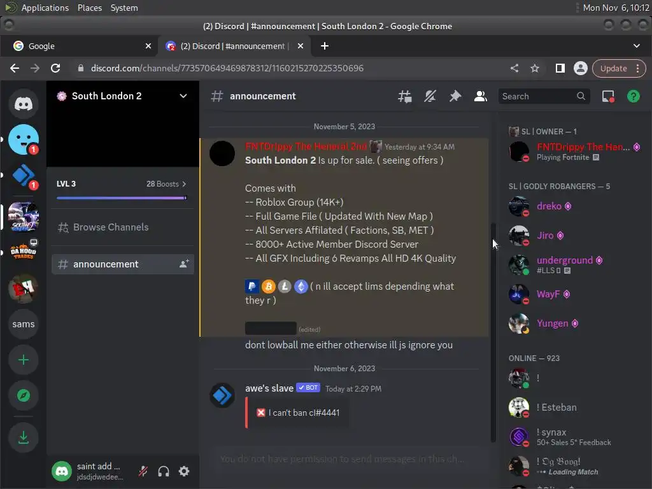
Task: Open the red and white avatar server
Action: point(24,288)
